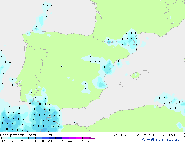
Task: Click the '(18+111)' forecast run text
Action: (176, 135)
